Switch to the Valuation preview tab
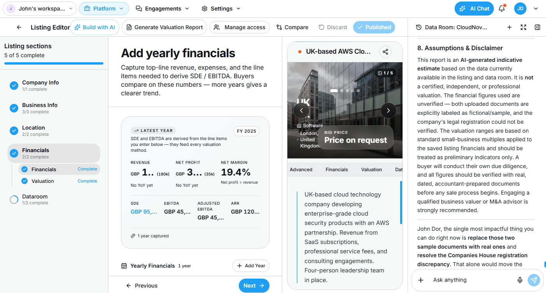The image size is (546, 293). pyautogui.click(x=371, y=170)
